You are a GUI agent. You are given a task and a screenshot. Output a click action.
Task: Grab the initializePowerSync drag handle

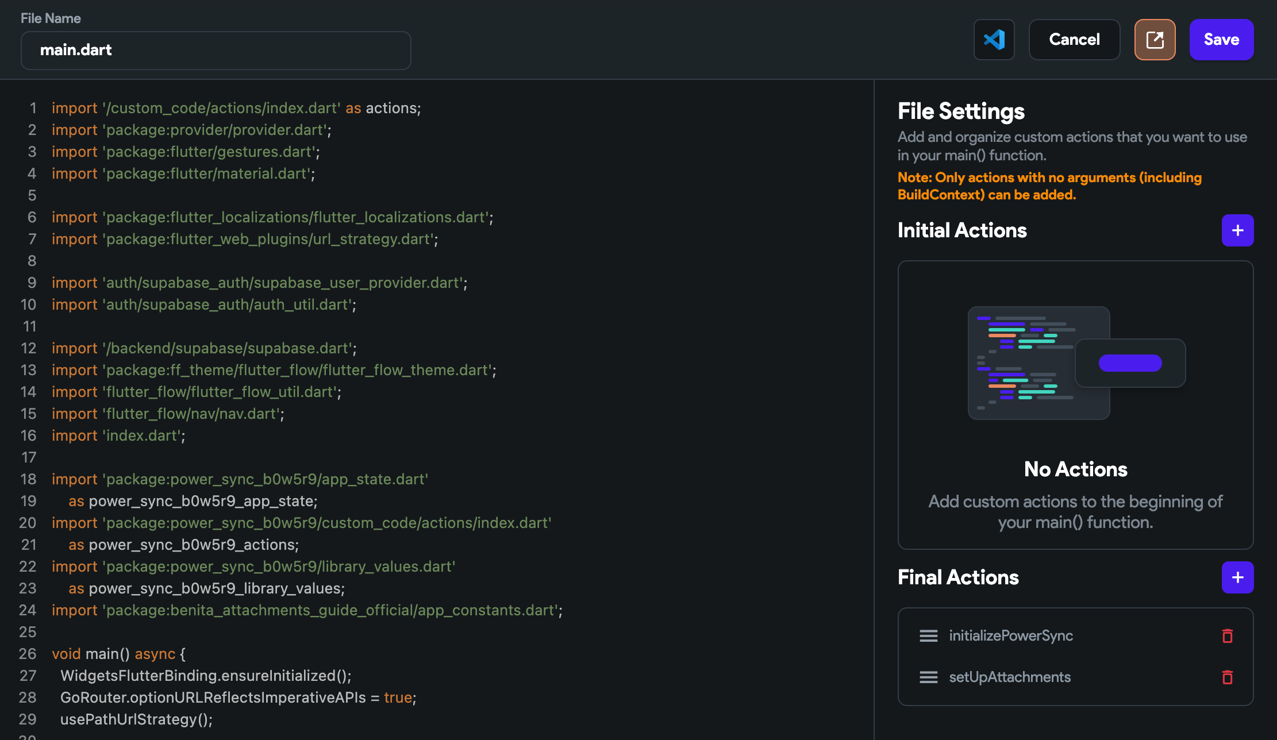(x=928, y=636)
